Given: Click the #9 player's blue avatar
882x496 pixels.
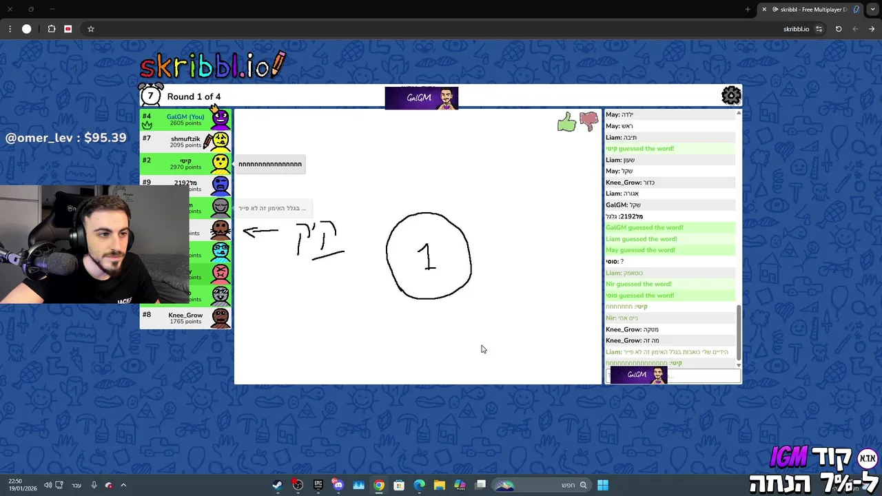Looking at the screenshot, I should (x=220, y=185).
